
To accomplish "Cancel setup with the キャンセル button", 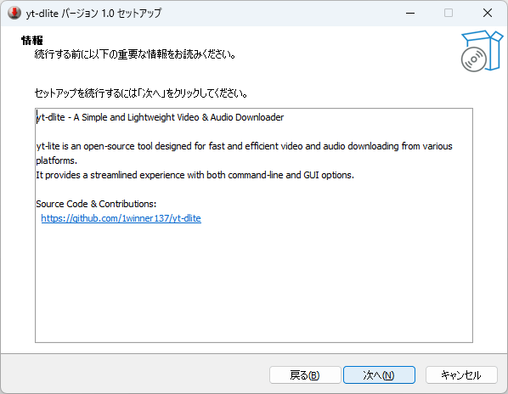I will pos(461,375).
